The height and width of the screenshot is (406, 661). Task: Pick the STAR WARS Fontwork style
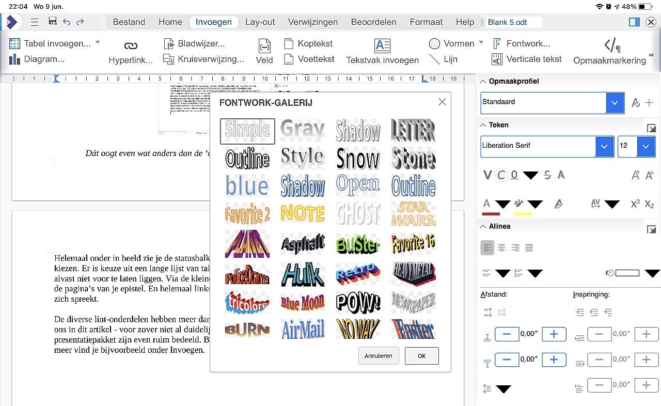click(414, 213)
